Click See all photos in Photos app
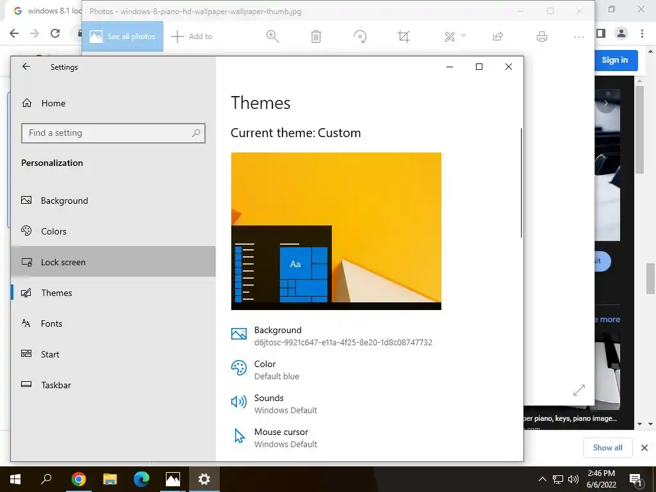Screen dimensions: 656x492 click(122, 37)
